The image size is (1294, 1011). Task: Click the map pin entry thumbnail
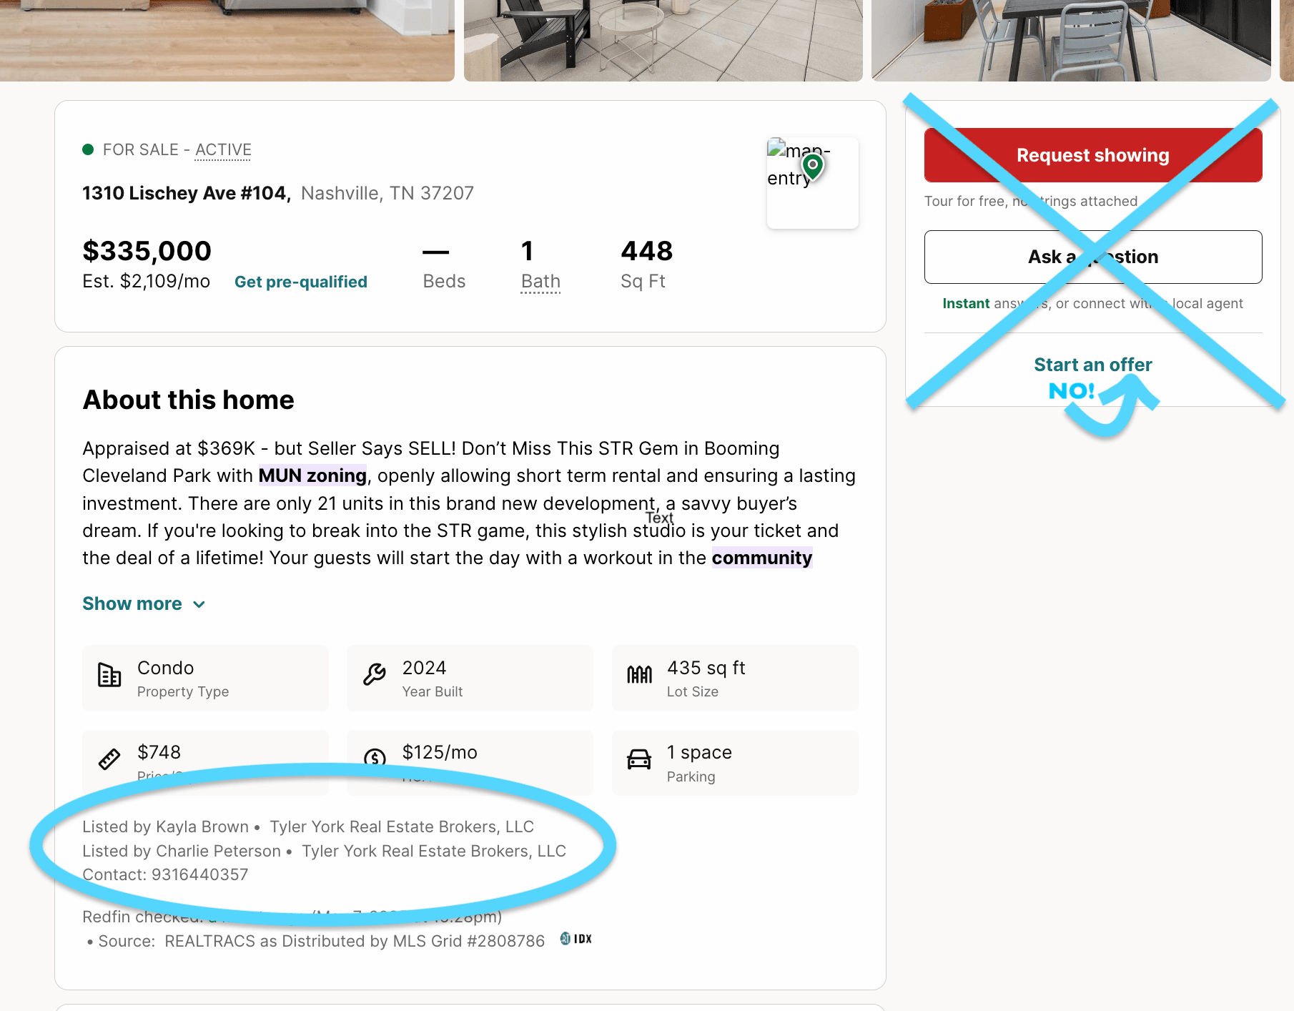pyautogui.click(x=812, y=183)
